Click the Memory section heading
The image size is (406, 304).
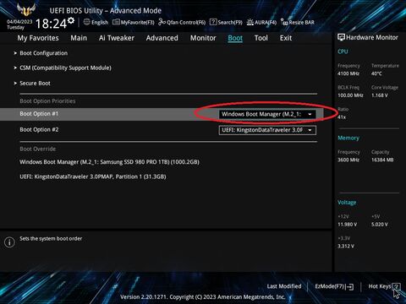click(348, 138)
